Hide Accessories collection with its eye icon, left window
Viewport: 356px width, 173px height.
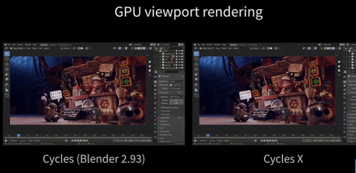(x=179, y=62)
